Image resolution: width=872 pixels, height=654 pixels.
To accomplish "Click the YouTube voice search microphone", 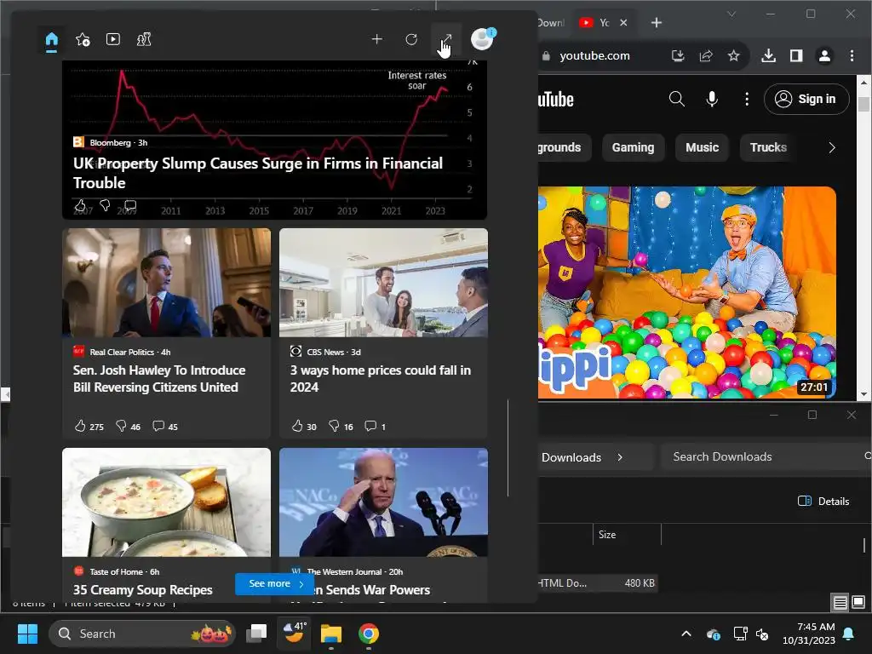I will point(712,99).
